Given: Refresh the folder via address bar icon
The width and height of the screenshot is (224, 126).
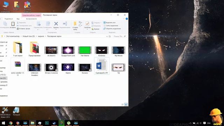Looking at the screenshot, I should (110, 36).
